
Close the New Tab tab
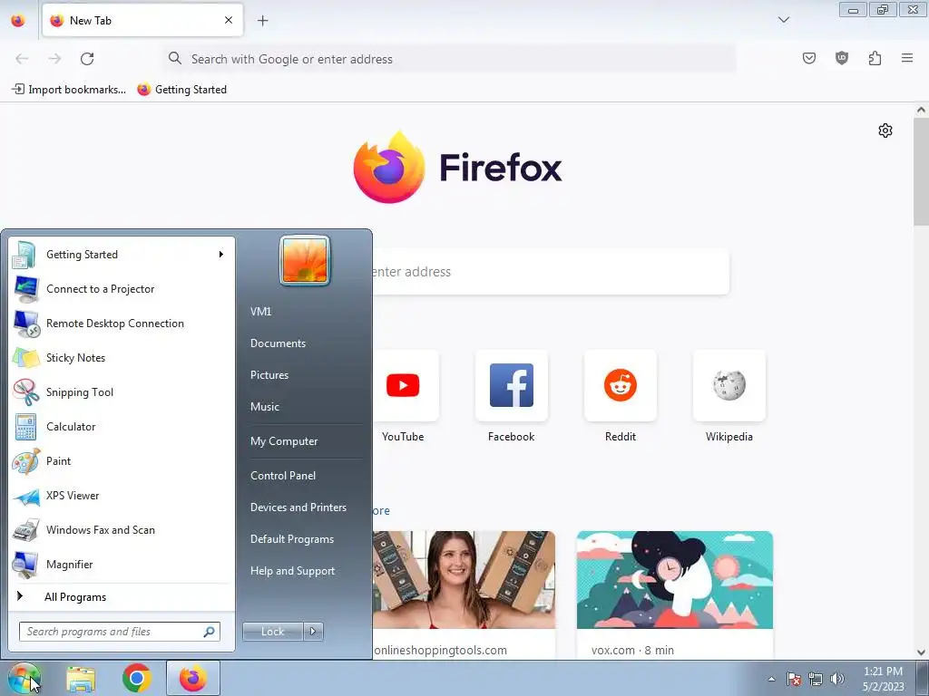[x=228, y=20]
